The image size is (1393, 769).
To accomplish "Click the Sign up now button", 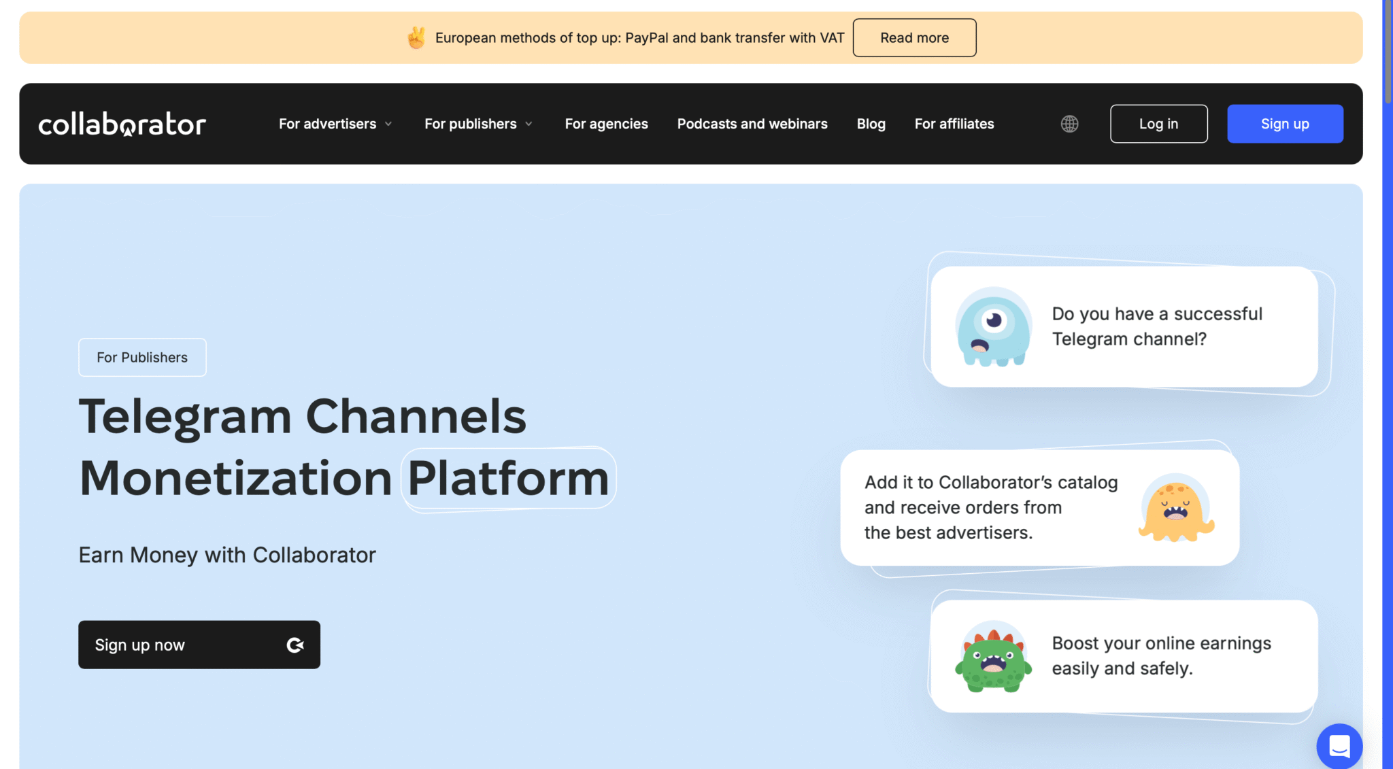I will point(199,645).
